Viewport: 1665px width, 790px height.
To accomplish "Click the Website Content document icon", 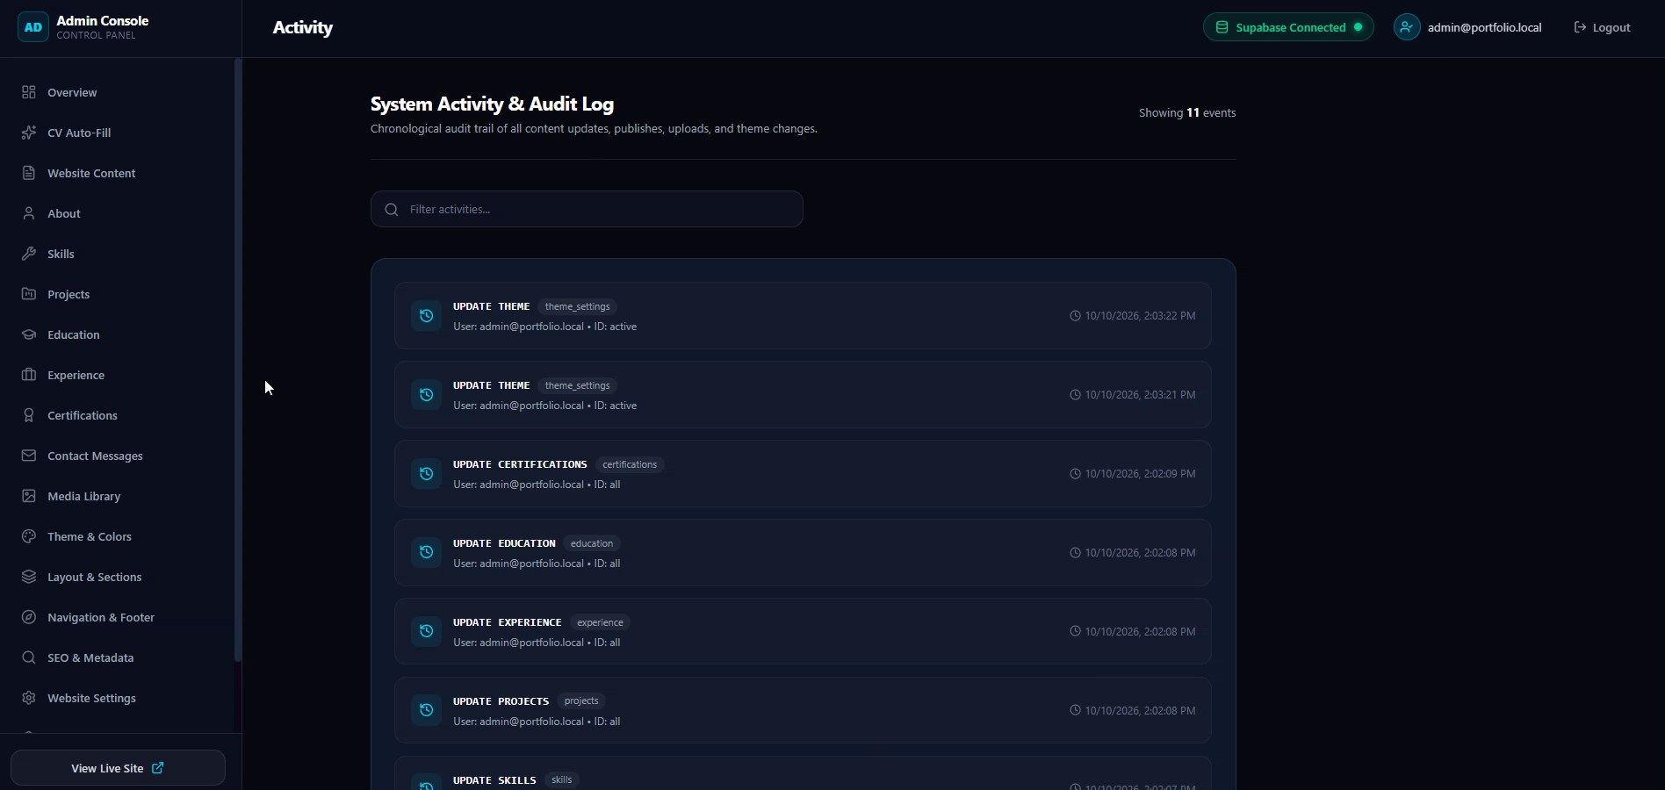I will pos(29,173).
